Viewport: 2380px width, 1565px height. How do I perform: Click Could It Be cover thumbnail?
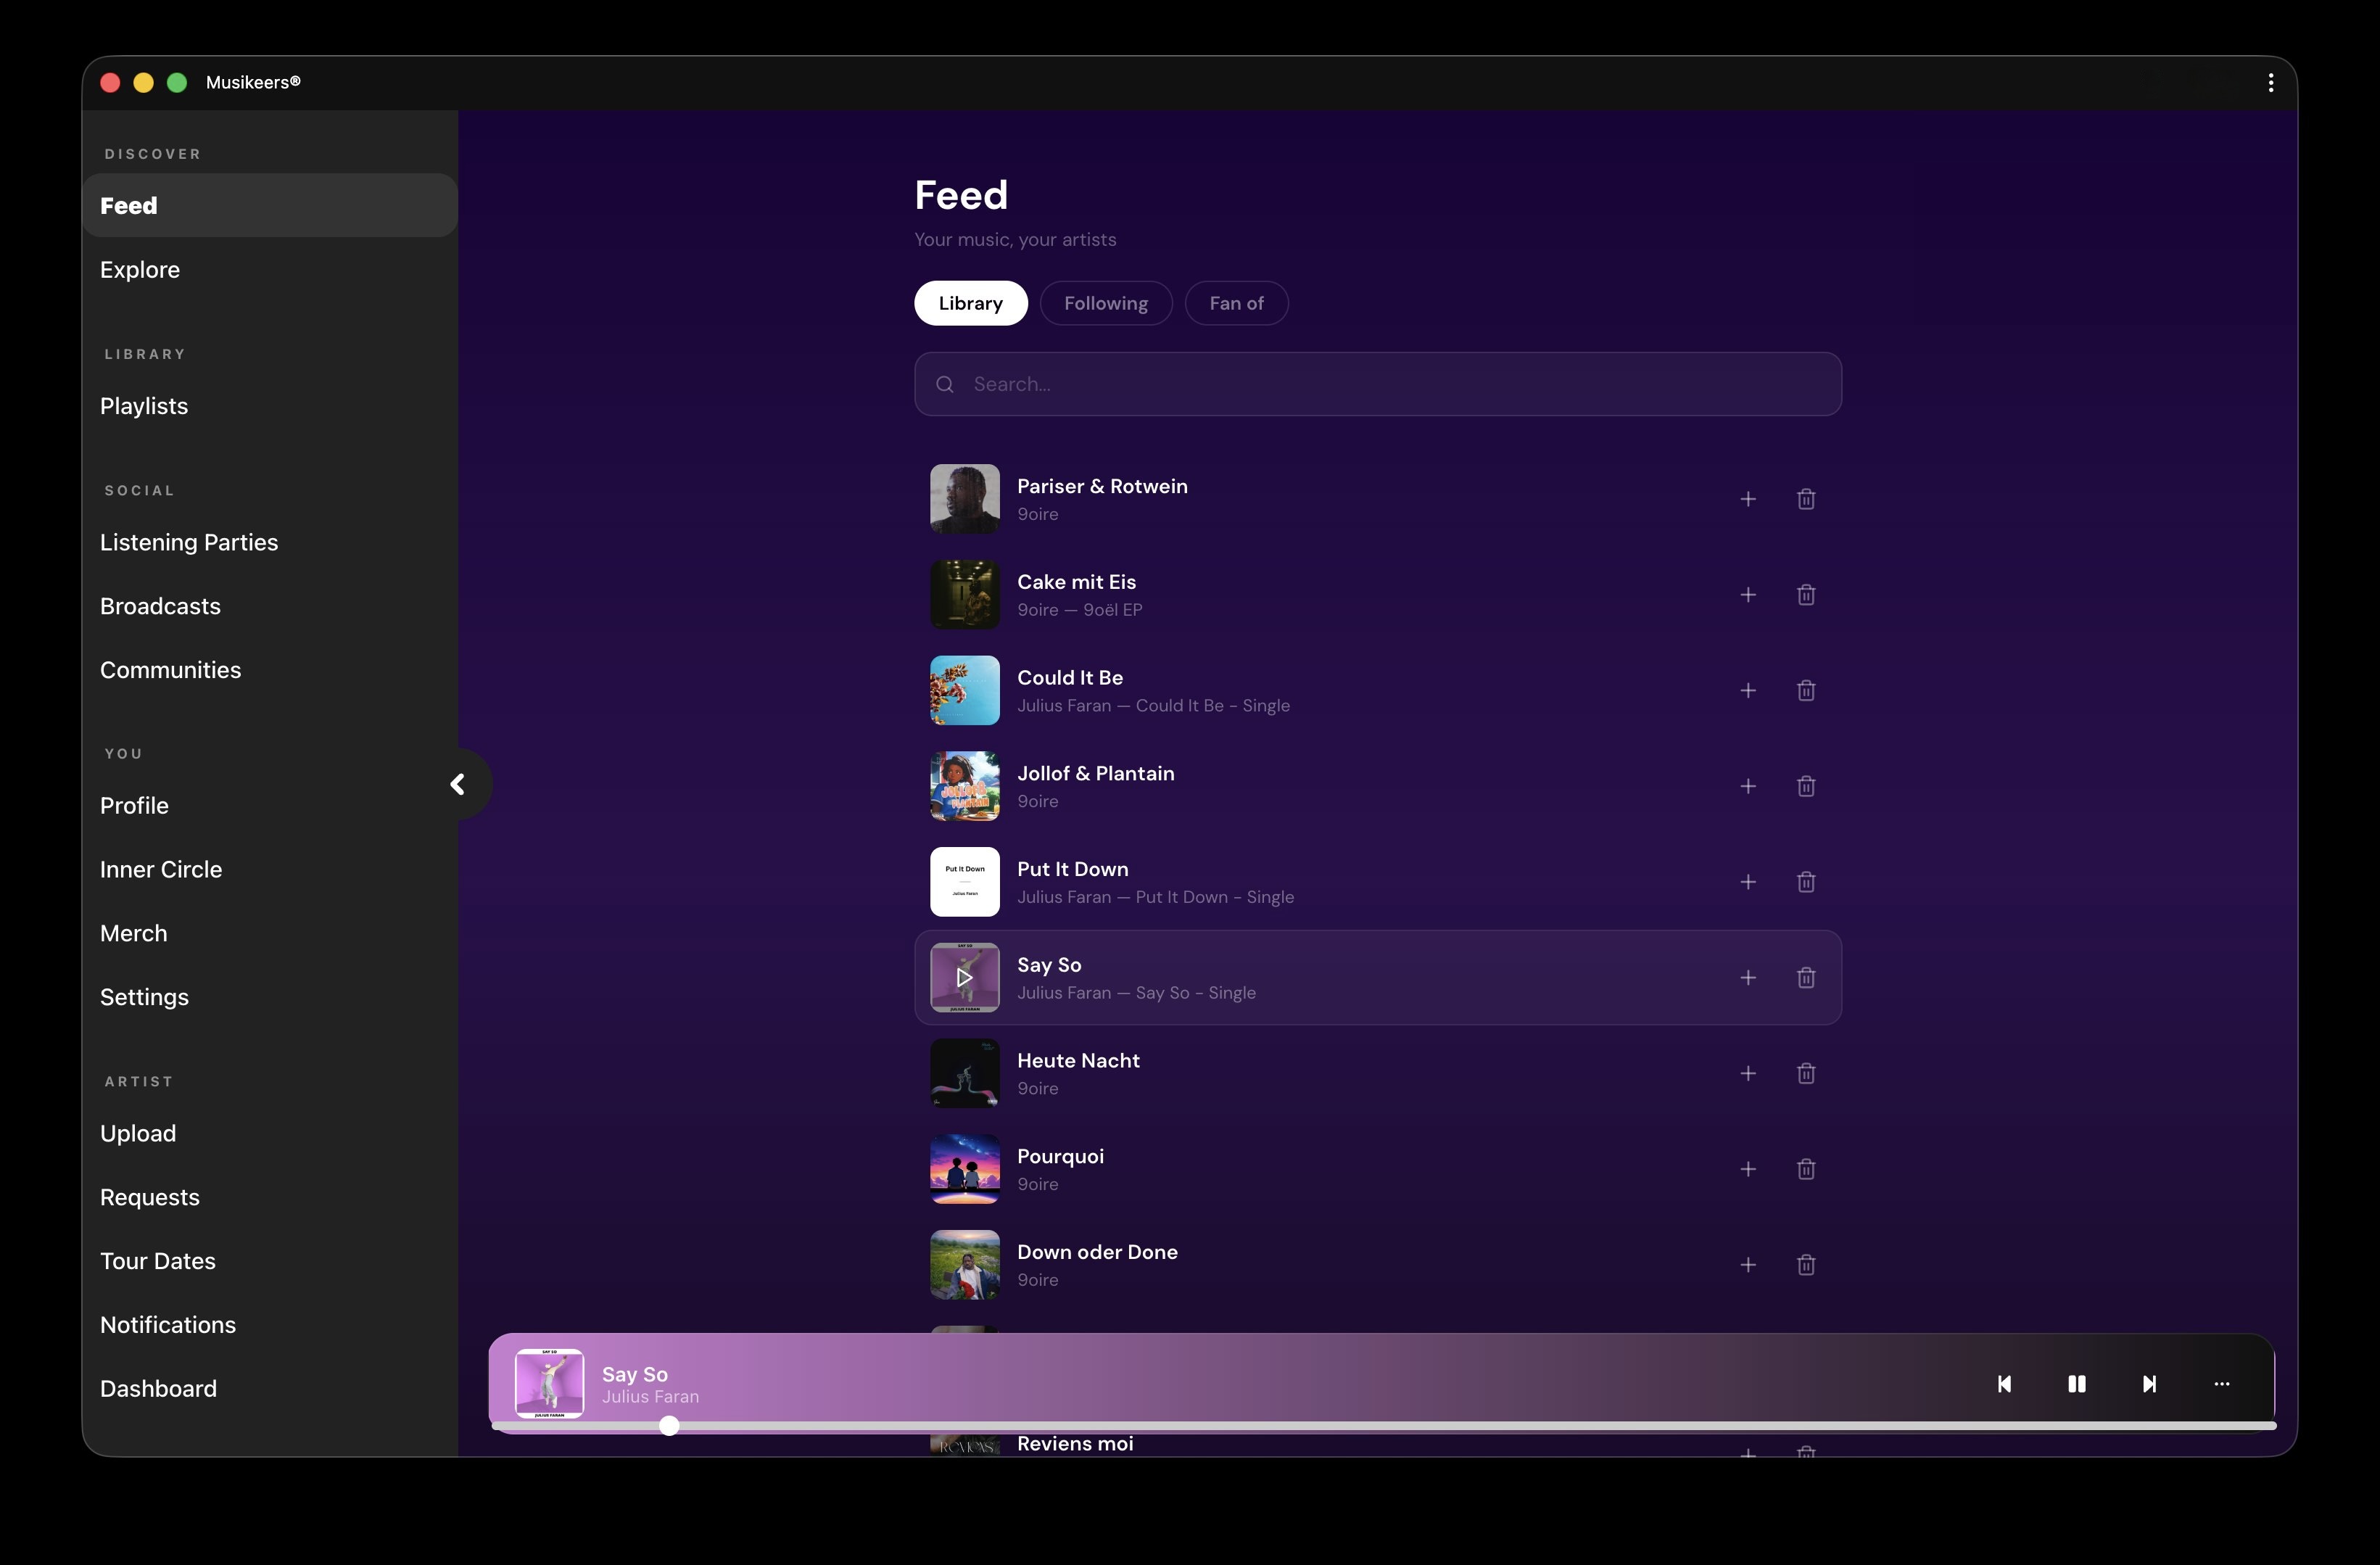click(964, 691)
